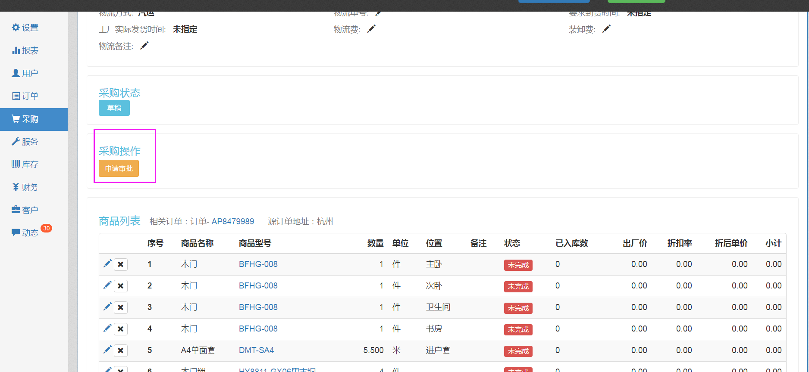
Task: Open BFHG-008 link in row 2
Action: [x=258, y=286]
